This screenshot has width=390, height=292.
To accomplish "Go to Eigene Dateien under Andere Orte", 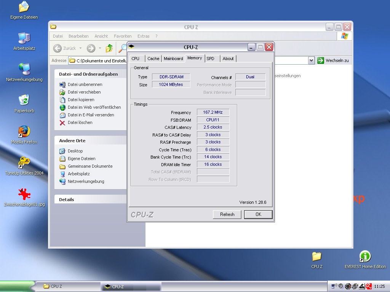I will point(82,159).
